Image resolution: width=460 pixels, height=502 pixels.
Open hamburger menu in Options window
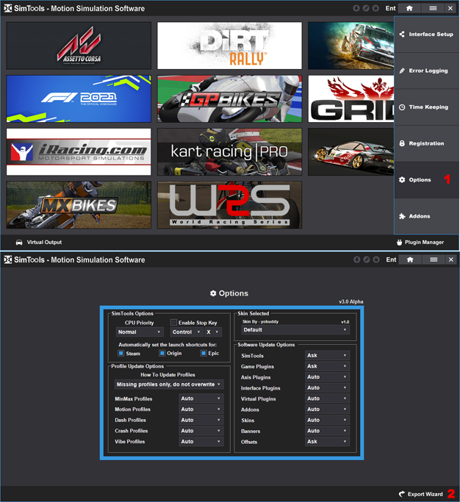point(434,259)
